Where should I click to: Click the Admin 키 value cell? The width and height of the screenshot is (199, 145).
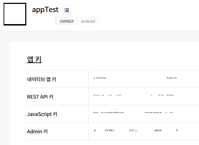(144, 131)
